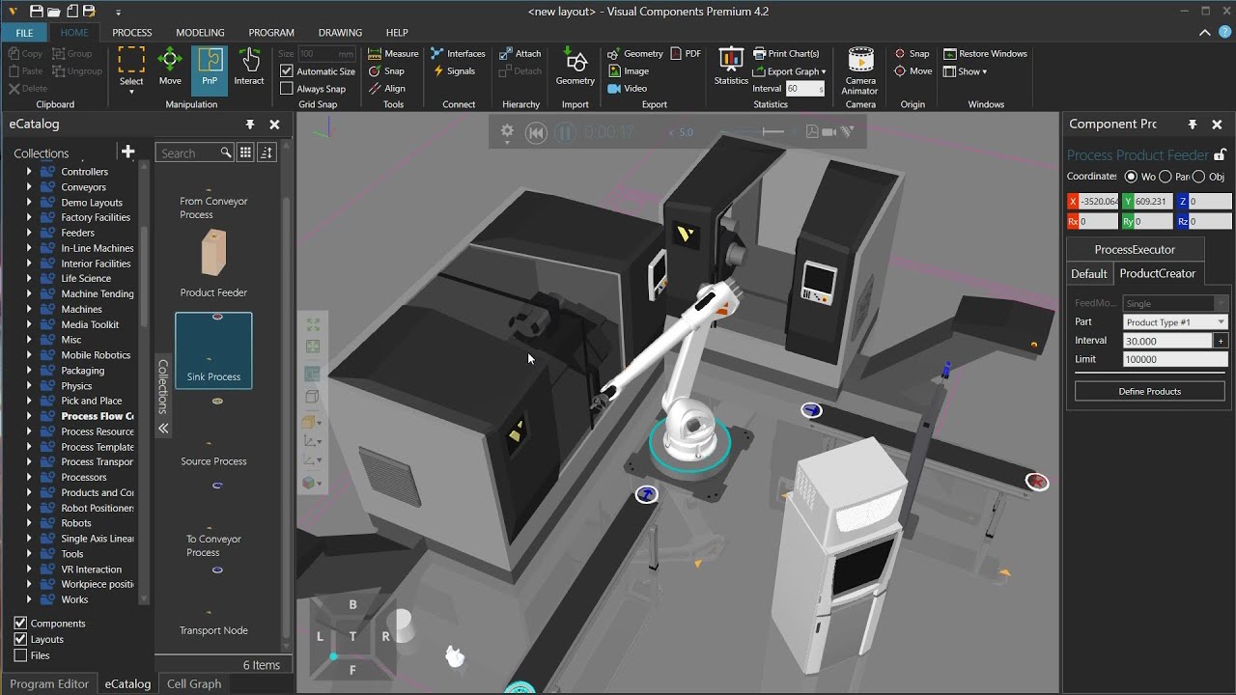
Task: Open the FILE menu
Action: 24,33
